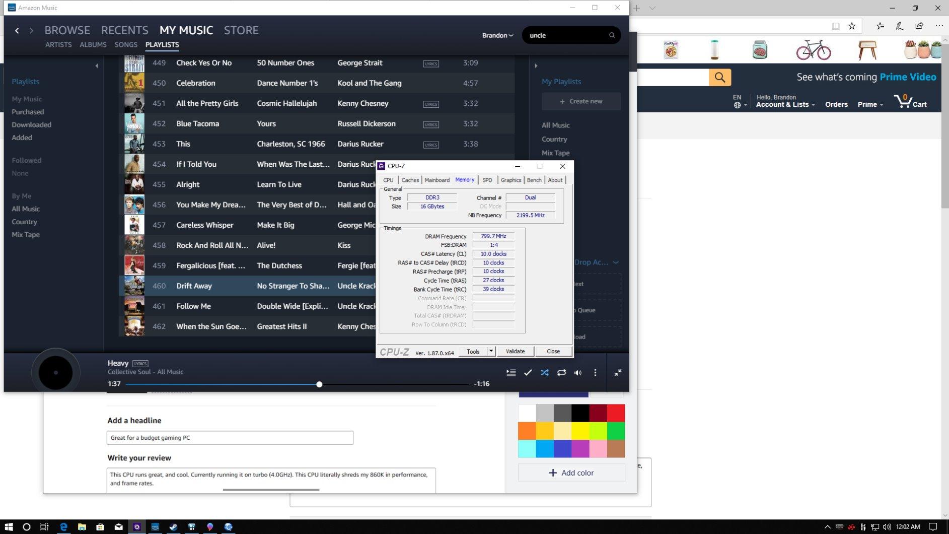The height and width of the screenshot is (534, 949).
Task: Seek using the song progress slider knob
Action: coord(319,384)
